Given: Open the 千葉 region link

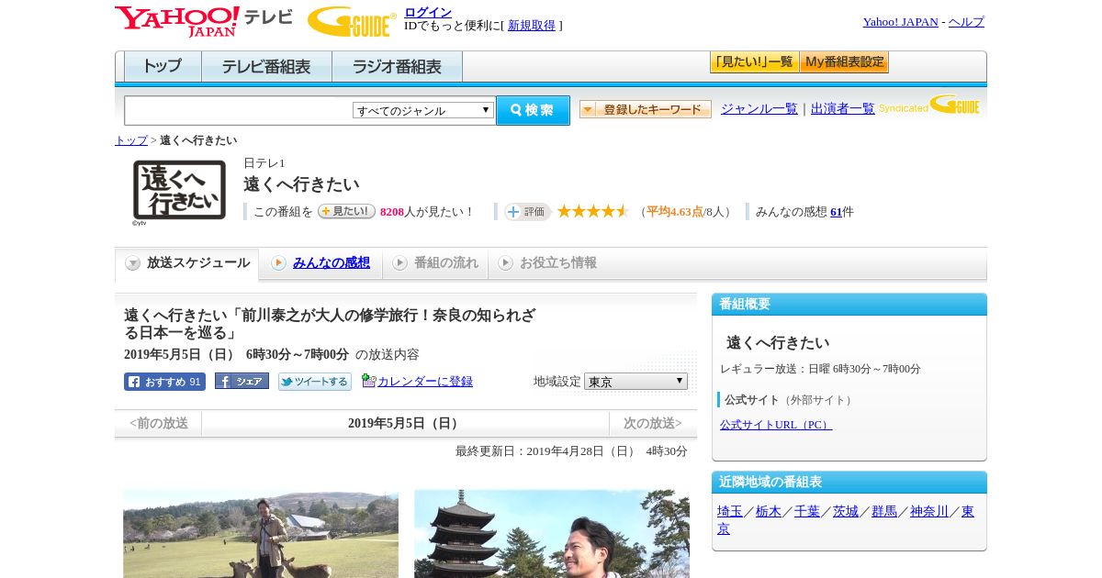Looking at the screenshot, I should [x=807, y=511].
